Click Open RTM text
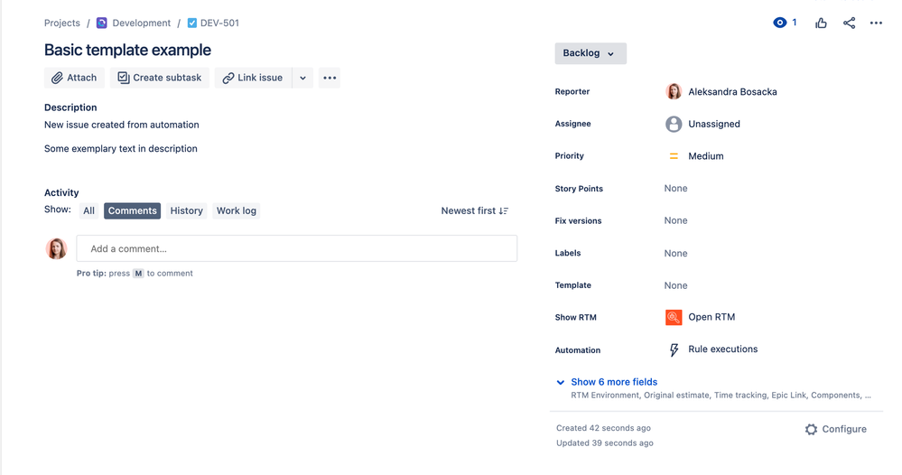 (711, 317)
